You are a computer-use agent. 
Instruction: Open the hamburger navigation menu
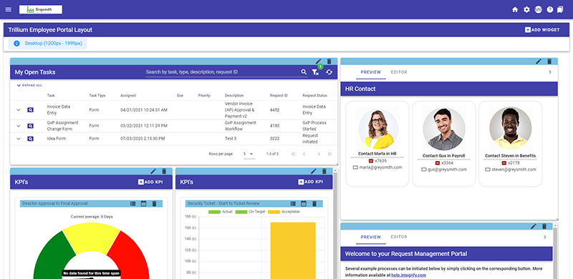pos(9,9)
